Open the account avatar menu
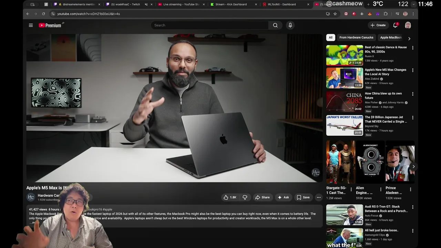Screen dimensions: 441x248 pos(408,25)
